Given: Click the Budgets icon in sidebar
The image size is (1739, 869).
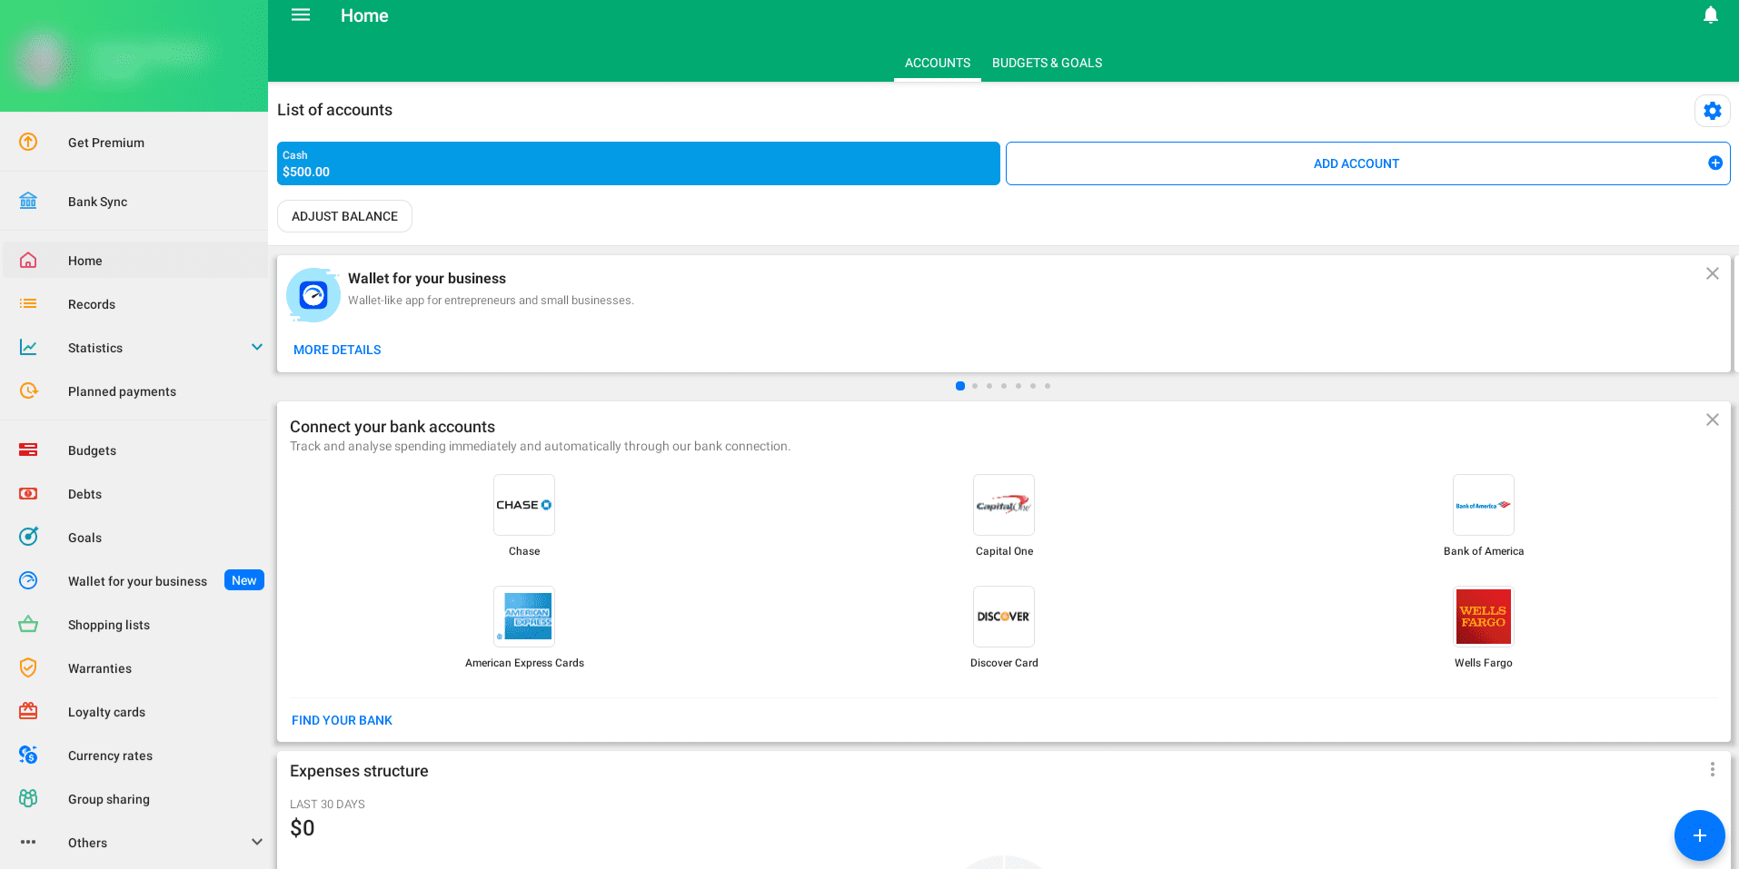Looking at the screenshot, I should point(28,450).
